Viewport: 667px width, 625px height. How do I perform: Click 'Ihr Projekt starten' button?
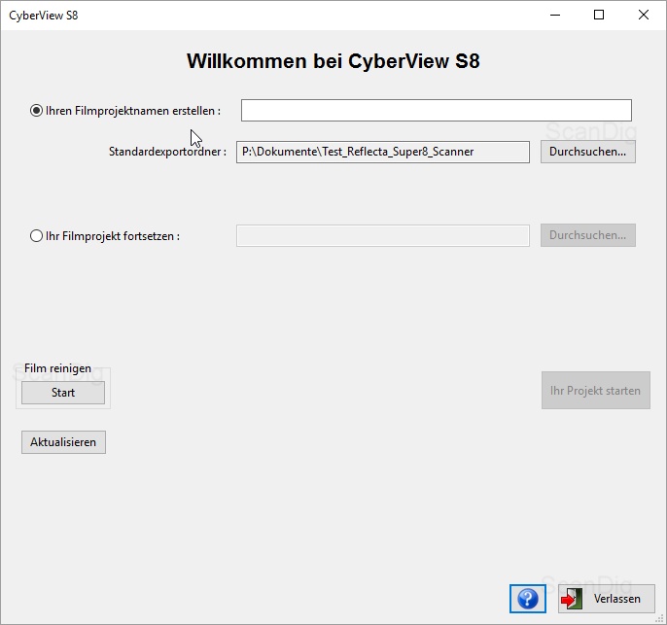coord(595,391)
